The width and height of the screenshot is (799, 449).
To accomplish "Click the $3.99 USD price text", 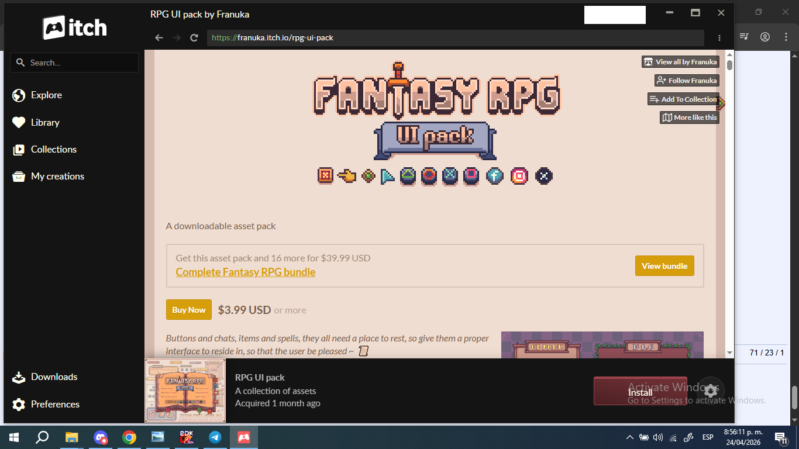I will 244,310.
